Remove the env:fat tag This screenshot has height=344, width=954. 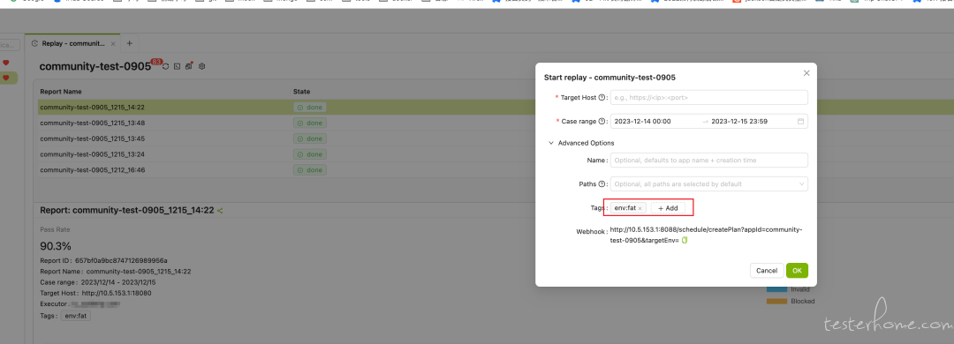tap(640, 208)
